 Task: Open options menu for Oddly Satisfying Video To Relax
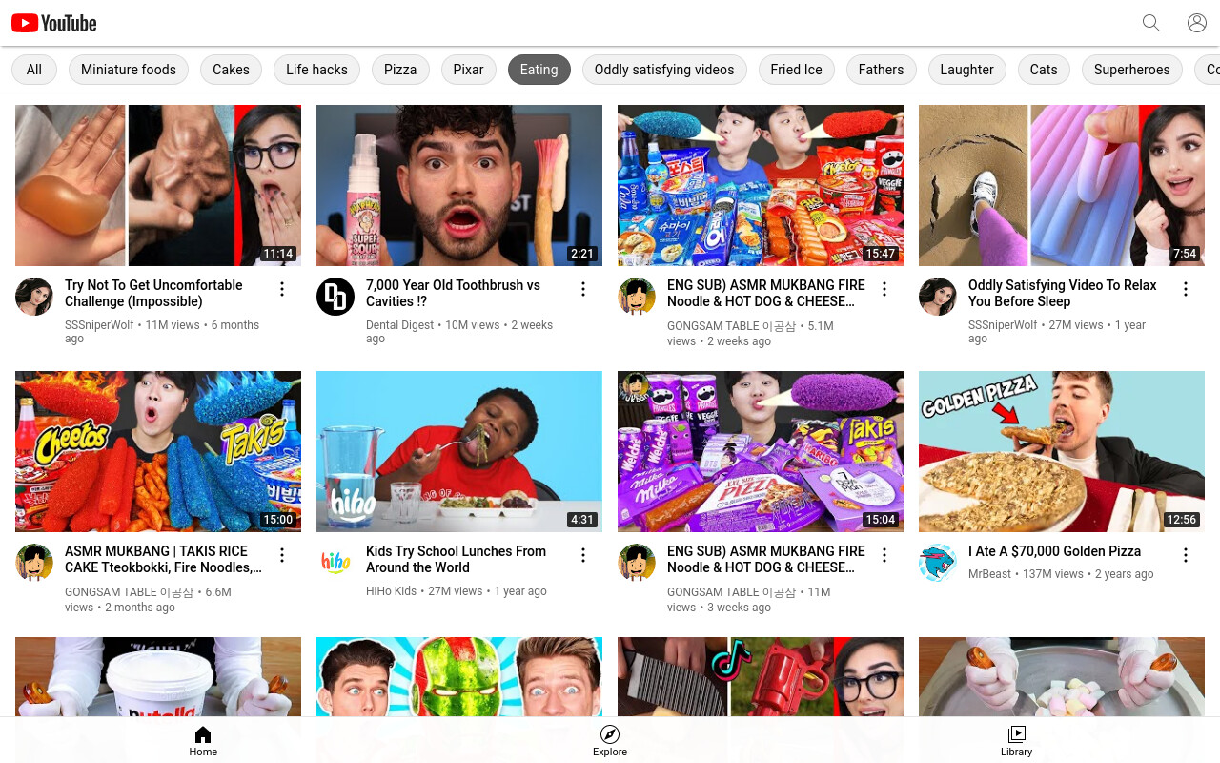click(1186, 289)
